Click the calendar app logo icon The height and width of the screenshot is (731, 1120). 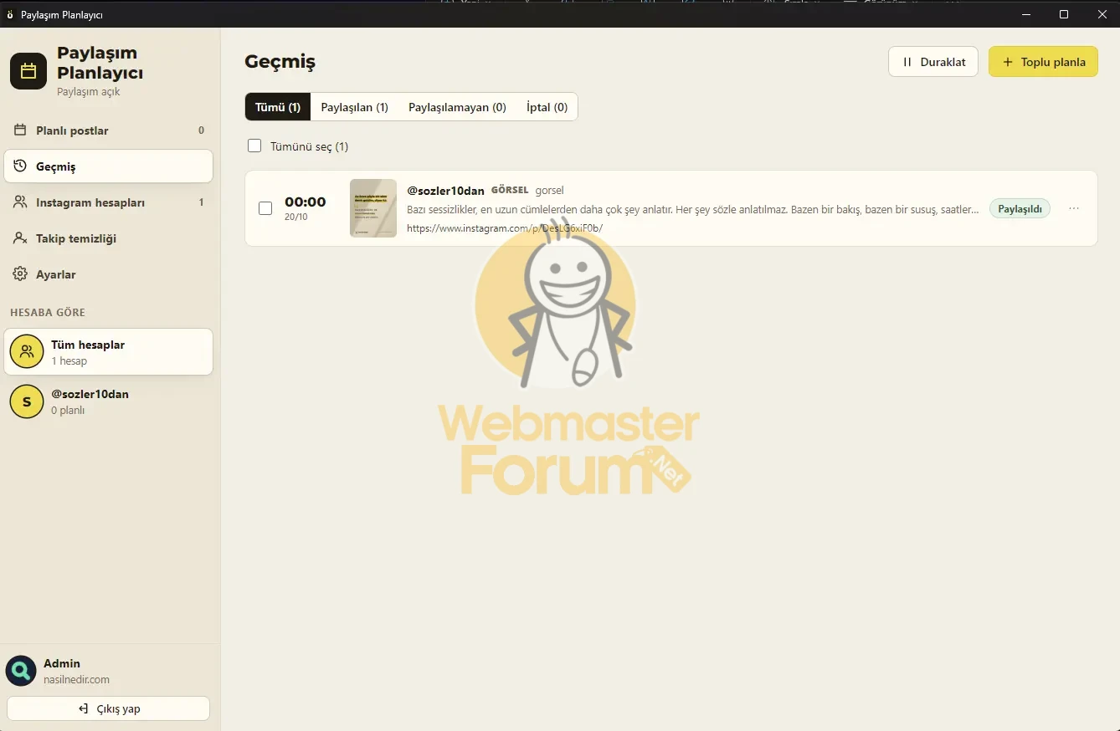28,71
